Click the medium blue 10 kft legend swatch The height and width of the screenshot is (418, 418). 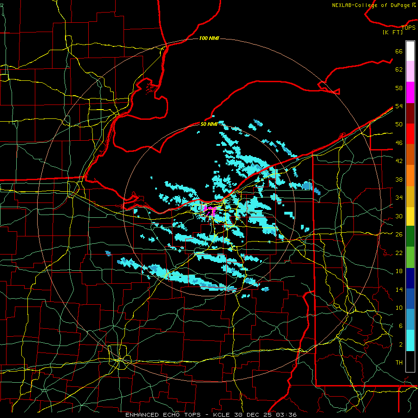pos(410,299)
